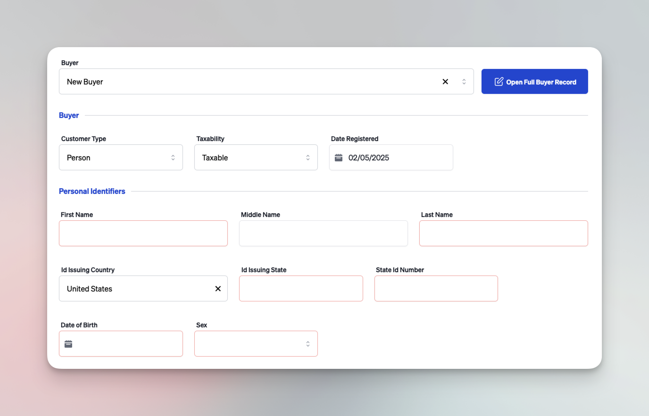Focus the First Name field
The image size is (649, 416).
point(143,233)
